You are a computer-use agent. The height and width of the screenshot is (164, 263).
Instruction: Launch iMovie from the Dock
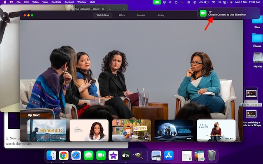[x=113, y=155]
